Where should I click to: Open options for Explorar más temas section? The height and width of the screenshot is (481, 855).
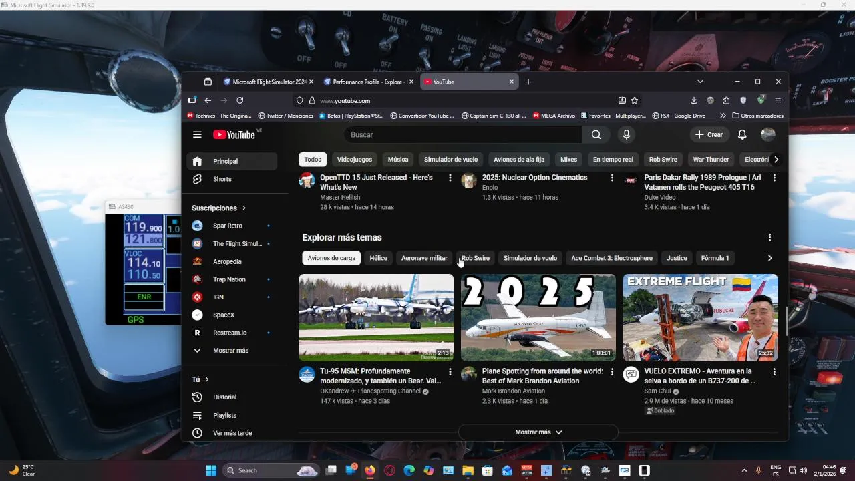pyautogui.click(x=769, y=237)
